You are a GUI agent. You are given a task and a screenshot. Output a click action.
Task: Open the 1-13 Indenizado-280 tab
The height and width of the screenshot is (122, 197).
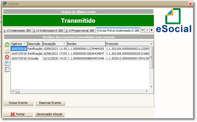click(x=17, y=31)
